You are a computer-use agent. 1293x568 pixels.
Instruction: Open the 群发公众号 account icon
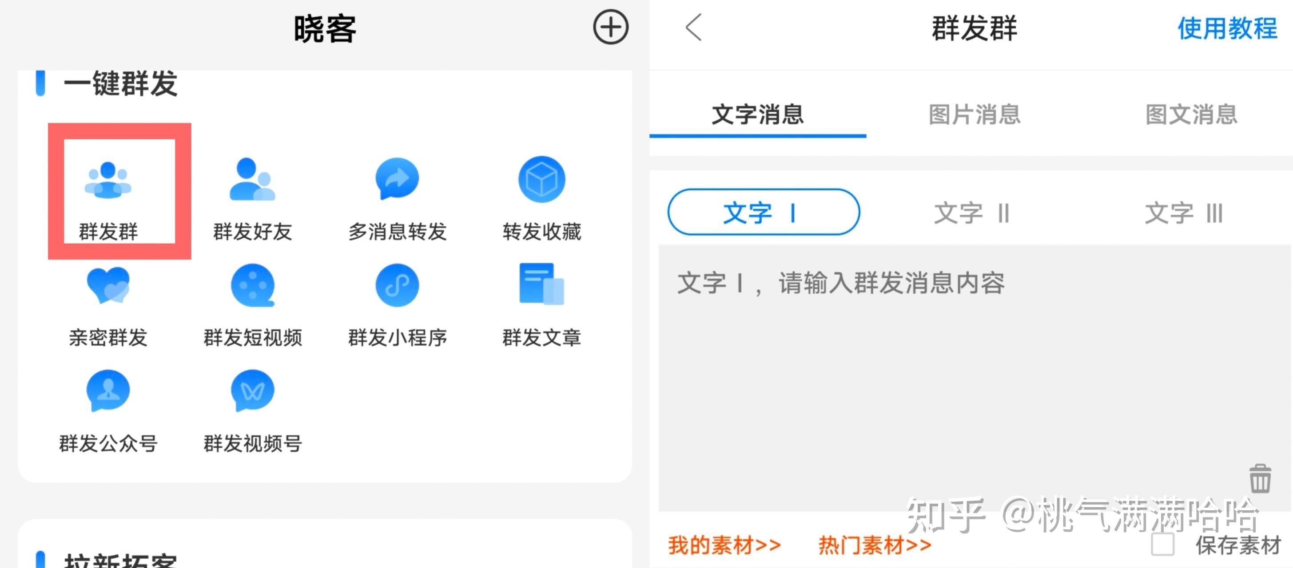(x=108, y=390)
